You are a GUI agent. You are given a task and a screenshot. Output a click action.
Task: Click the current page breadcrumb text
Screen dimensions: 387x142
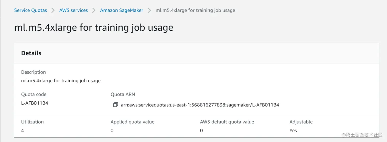(195, 10)
